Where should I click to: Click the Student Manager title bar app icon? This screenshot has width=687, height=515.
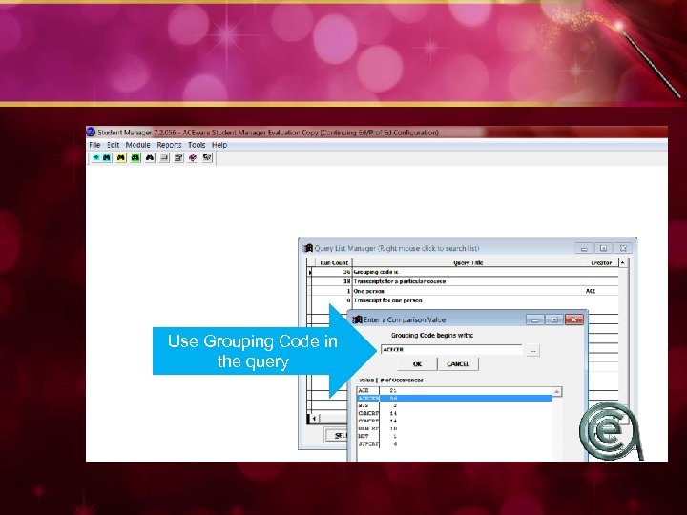point(91,132)
